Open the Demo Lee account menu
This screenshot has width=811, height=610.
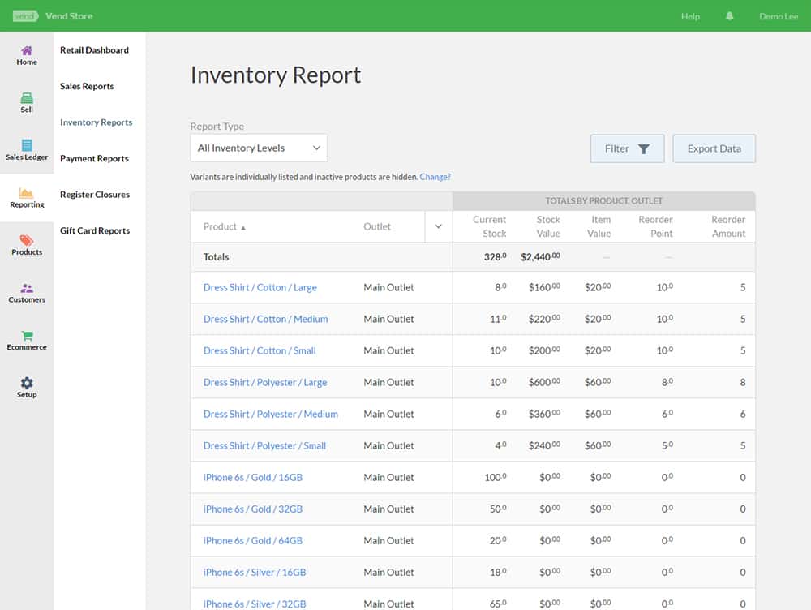(x=778, y=15)
